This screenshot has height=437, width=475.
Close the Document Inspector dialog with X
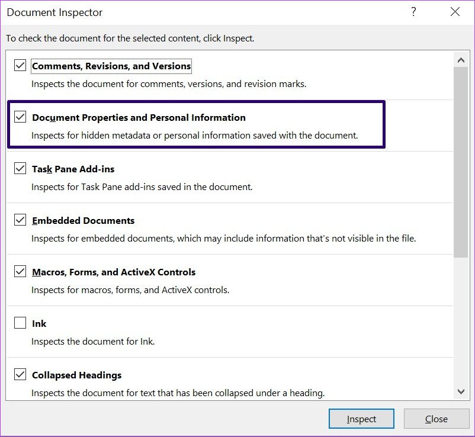455,12
